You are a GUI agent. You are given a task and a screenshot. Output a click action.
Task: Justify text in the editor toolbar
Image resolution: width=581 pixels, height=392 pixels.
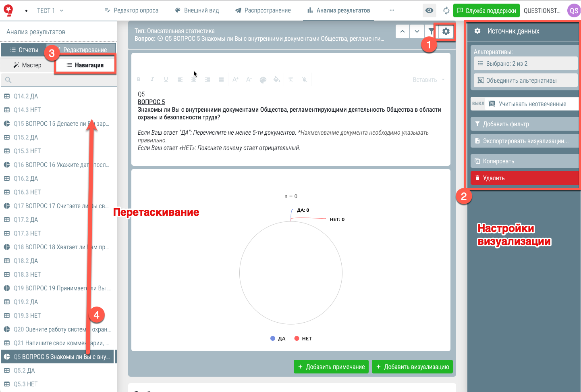click(x=221, y=79)
